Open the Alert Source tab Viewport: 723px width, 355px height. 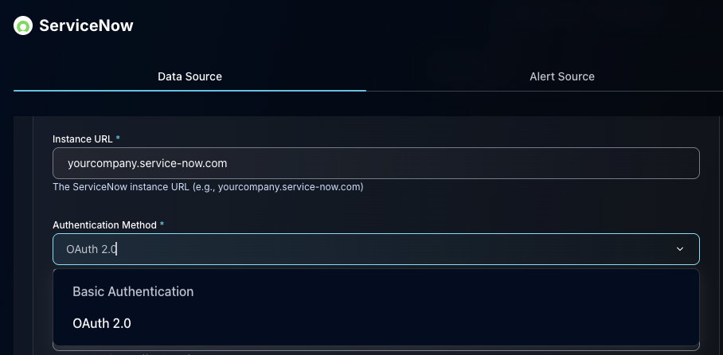pyautogui.click(x=561, y=76)
